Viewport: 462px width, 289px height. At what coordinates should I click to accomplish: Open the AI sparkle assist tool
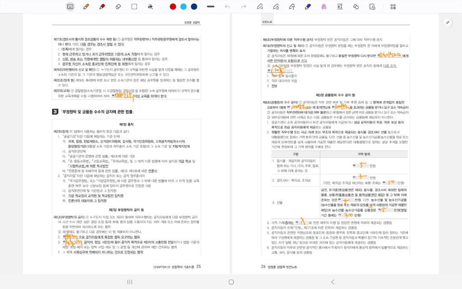(150, 7)
